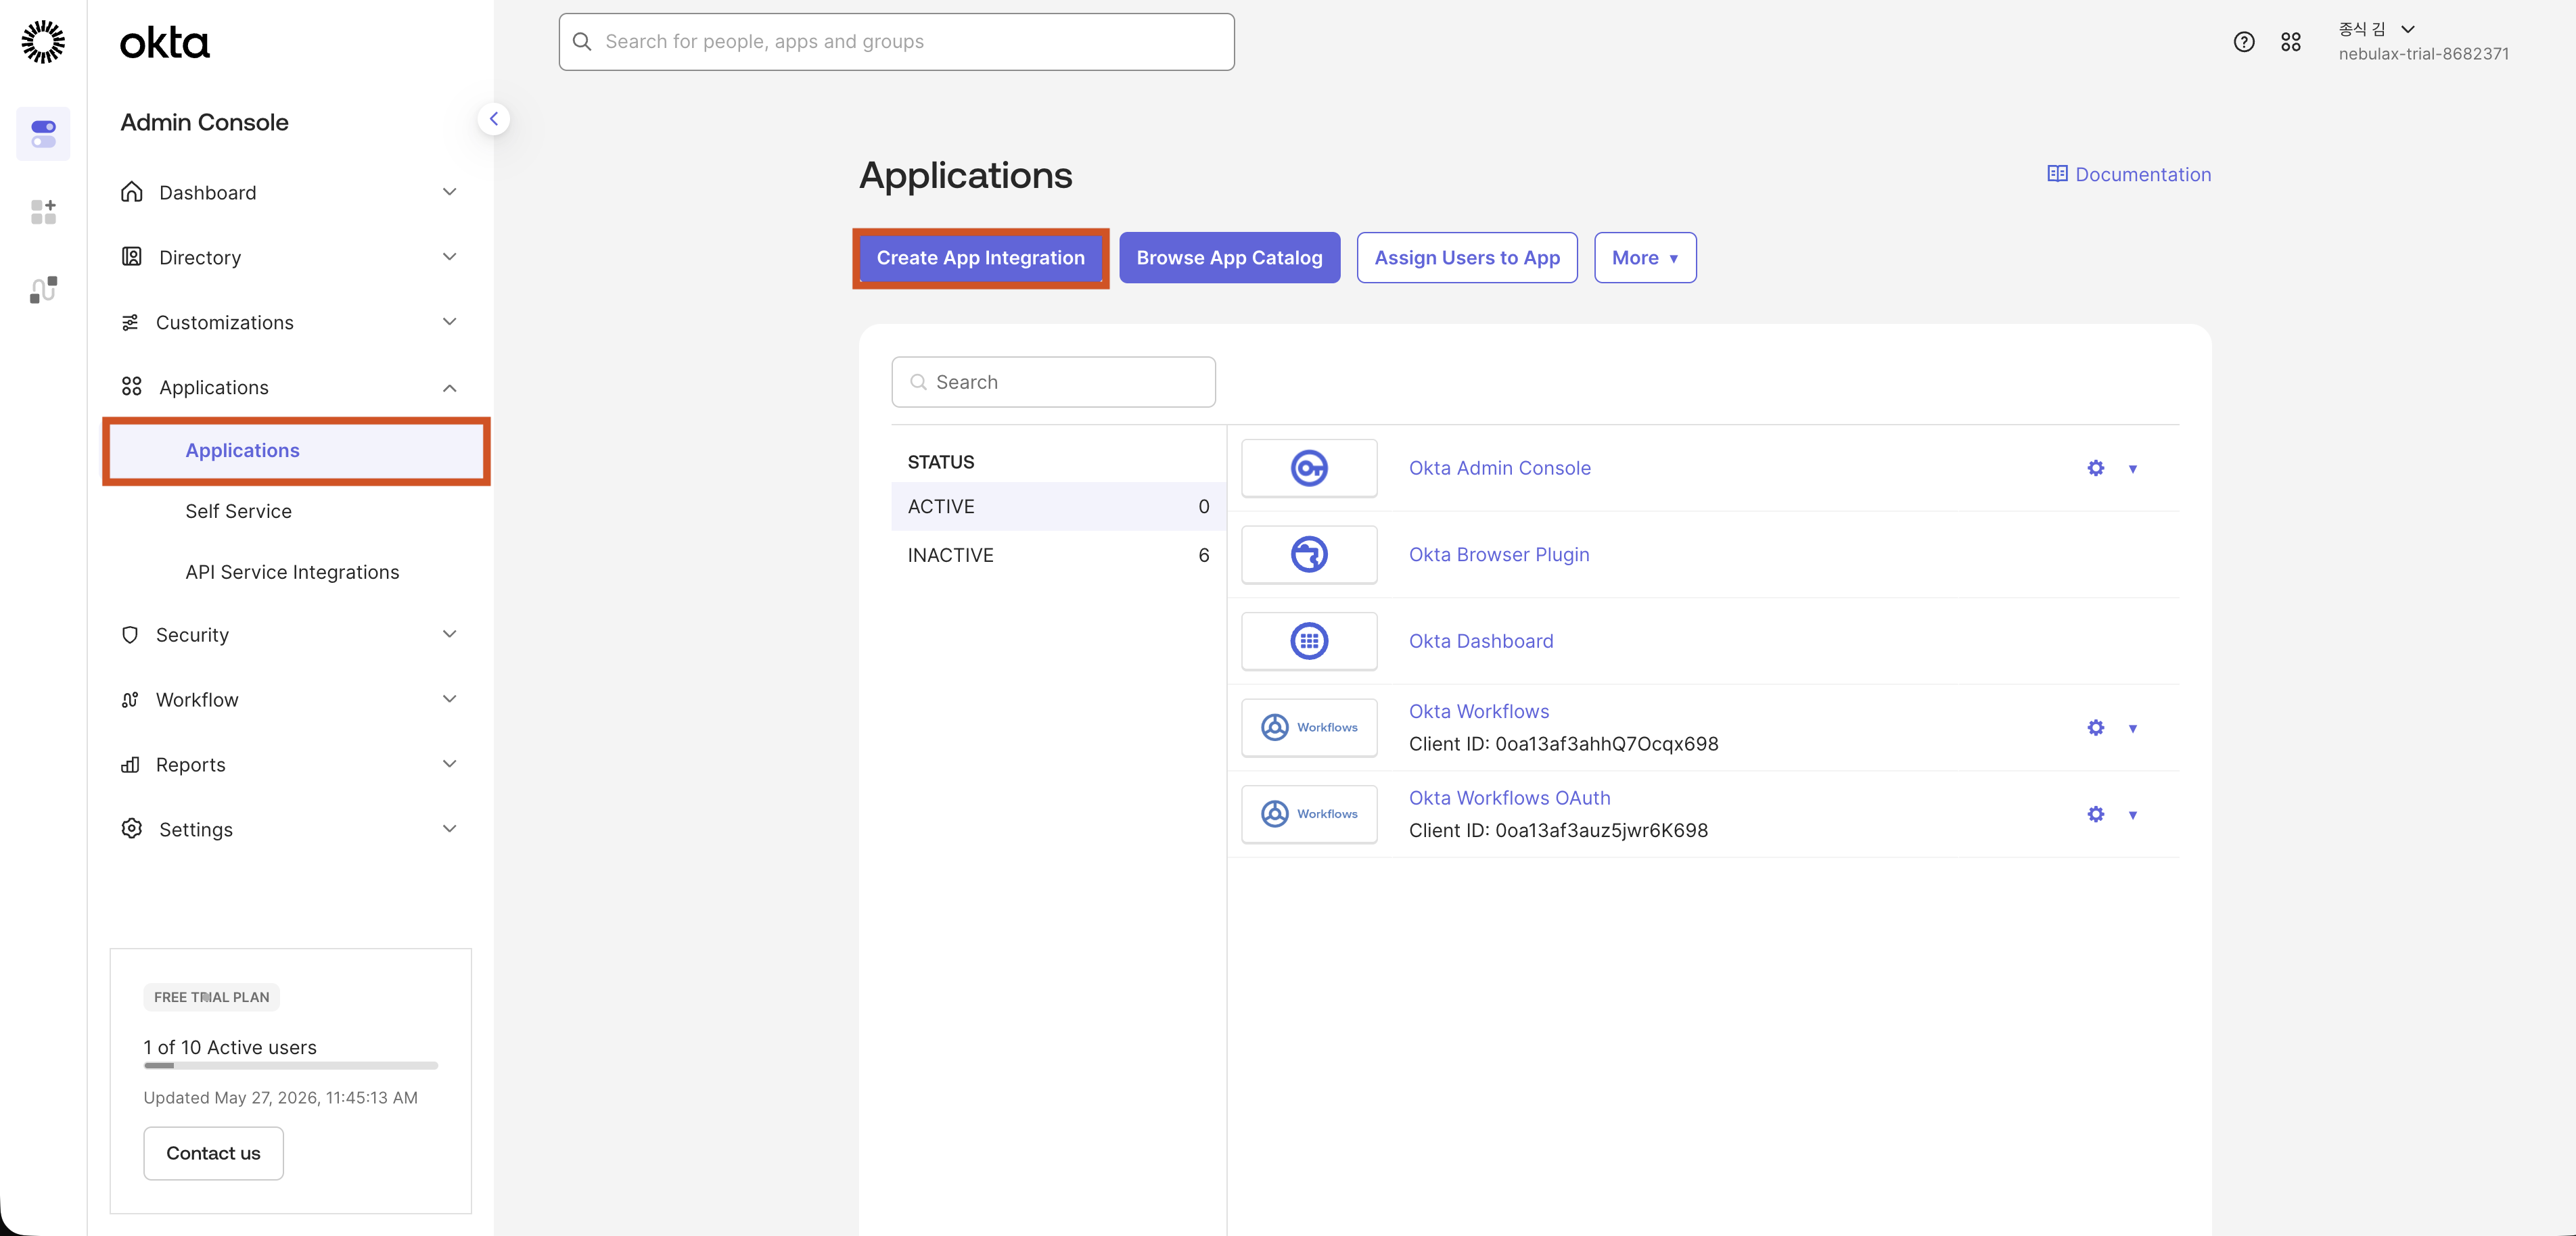
Task: Expand the Settings menu chevron
Action: tap(450, 830)
